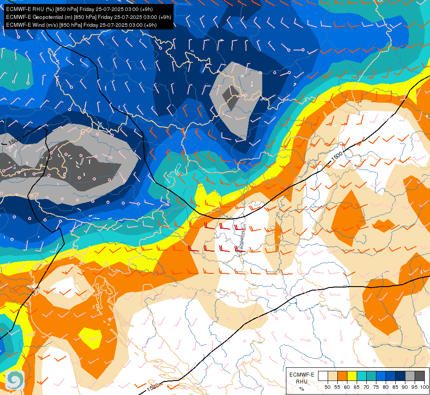The image size is (430, 395).
Task: Choose the medium blue 80-85 legend swatch
Action: pos(390,376)
